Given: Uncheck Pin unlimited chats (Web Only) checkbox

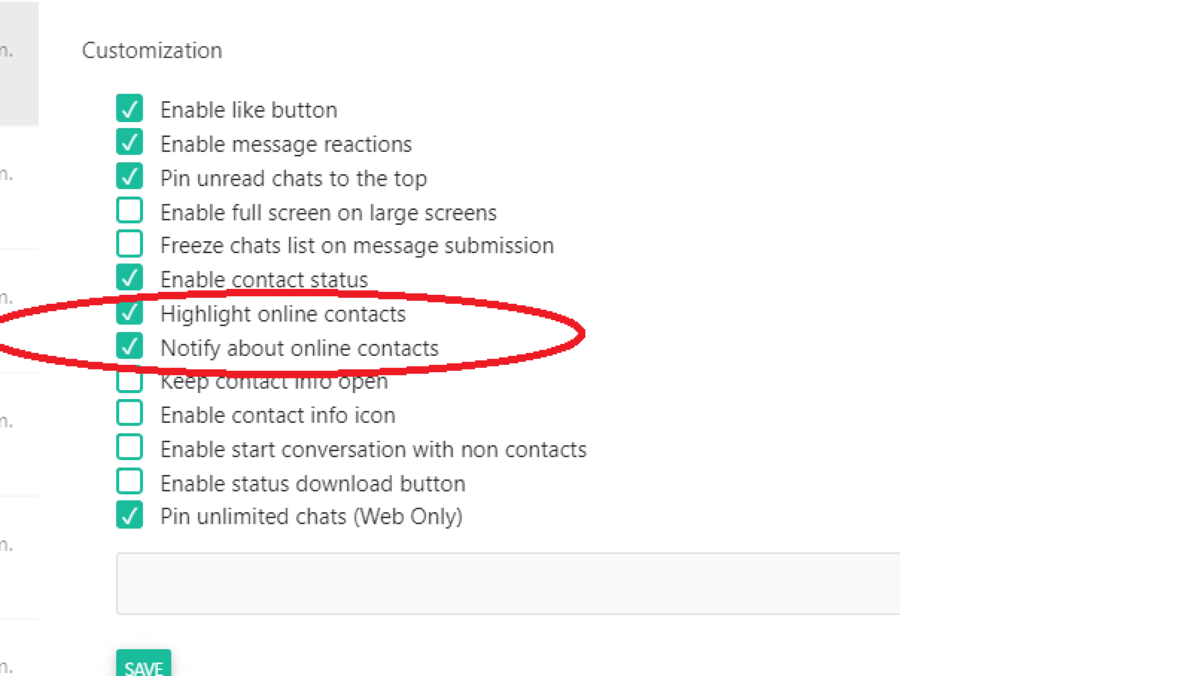Looking at the screenshot, I should 129,515.
